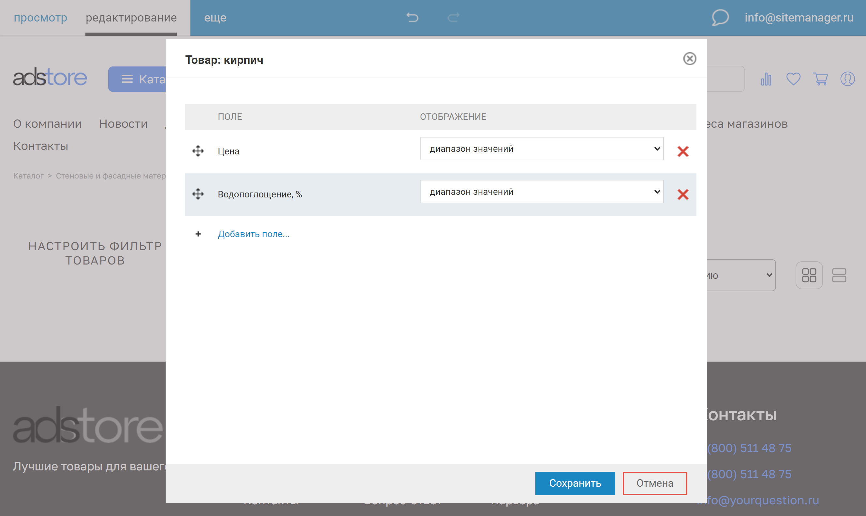This screenshot has height=516, width=866.
Task: Remove the Водопоглощение field with red X
Action: click(x=683, y=194)
